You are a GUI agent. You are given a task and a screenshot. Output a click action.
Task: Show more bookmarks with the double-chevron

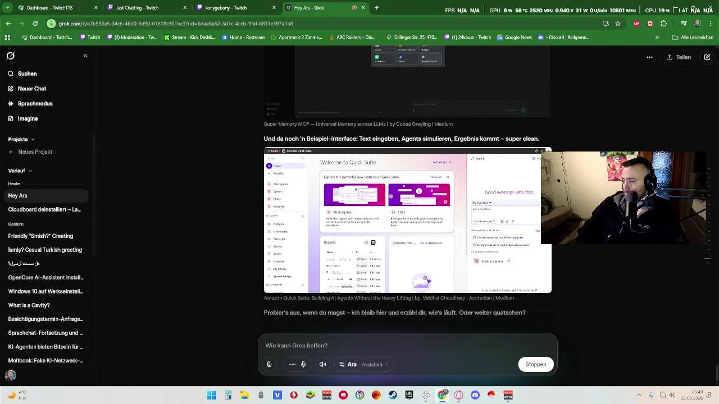657,38
